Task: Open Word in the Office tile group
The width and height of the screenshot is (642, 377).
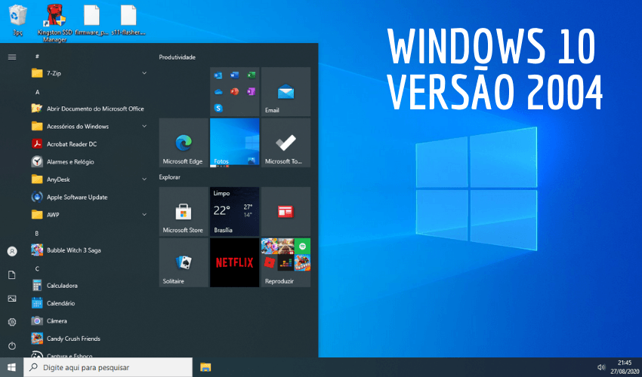Action: tap(235, 75)
